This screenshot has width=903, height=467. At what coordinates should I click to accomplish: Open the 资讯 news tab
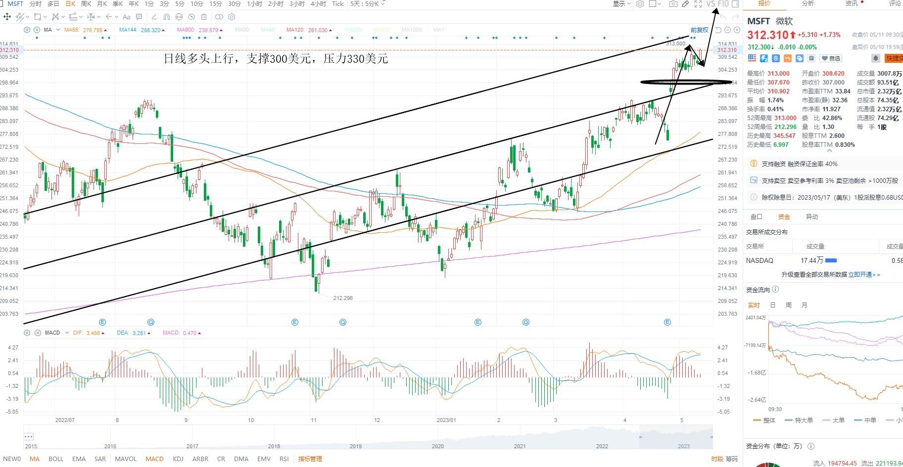point(852,3)
